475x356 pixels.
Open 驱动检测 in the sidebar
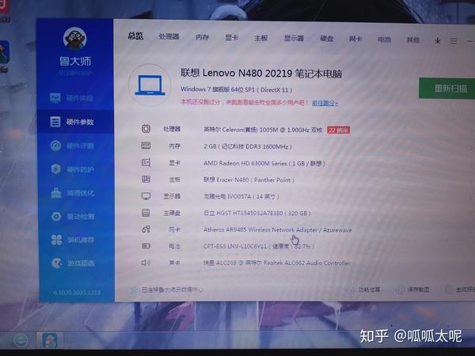click(72, 217)
